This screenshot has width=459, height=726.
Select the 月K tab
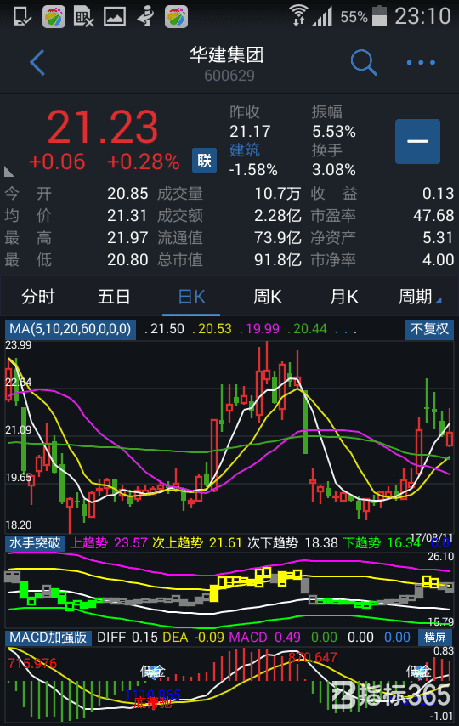pyautogui.click(x=343, y=297)
